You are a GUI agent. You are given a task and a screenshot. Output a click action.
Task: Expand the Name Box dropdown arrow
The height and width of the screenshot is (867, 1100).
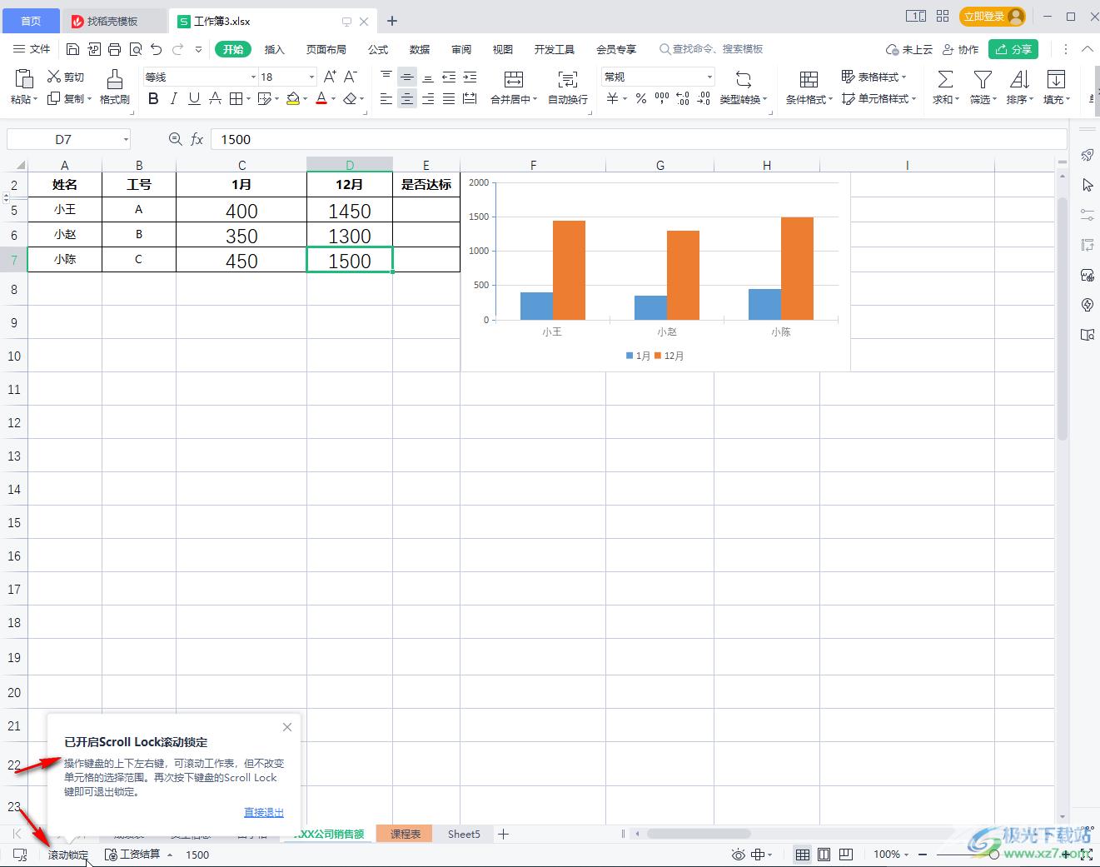click(x=126, y=139)
